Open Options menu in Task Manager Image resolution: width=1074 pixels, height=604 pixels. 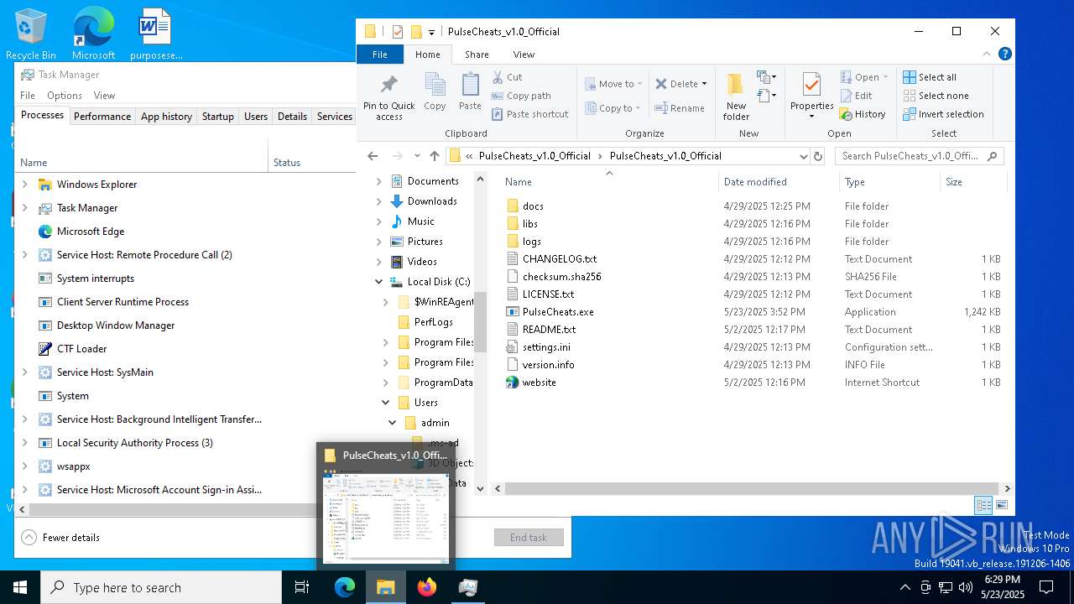tap(65, 96)
